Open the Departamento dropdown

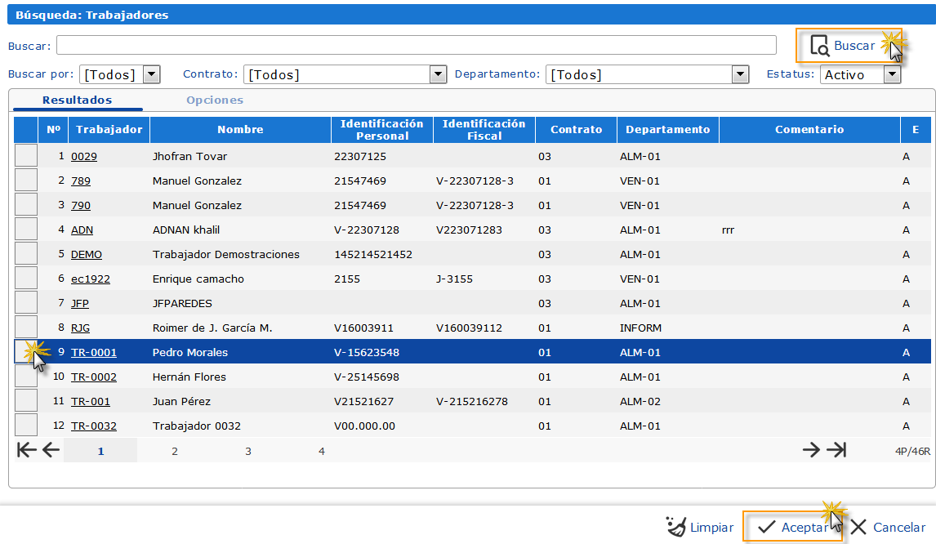tap(740, 74)
